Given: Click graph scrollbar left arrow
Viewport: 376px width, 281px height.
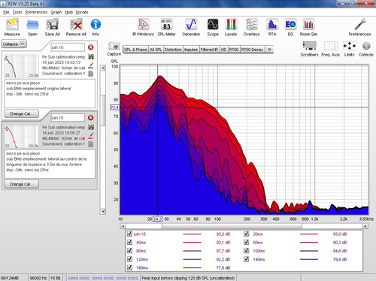Looking at the screenshot, I should [123, 226].
